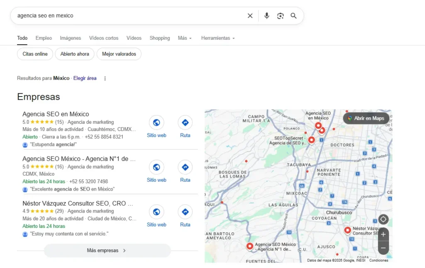Click the SEOTopSecret map pin
The image size is (425, 268).
pyautogui.click(x=311, y=140)
